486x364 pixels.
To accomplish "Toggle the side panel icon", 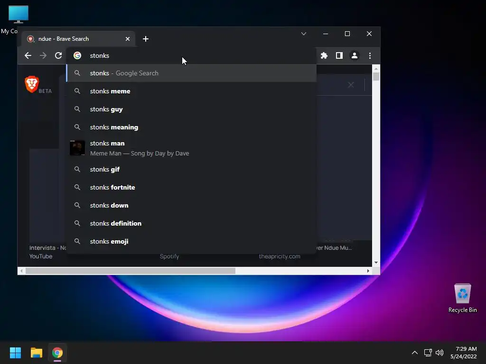I will tap(339, 55).
